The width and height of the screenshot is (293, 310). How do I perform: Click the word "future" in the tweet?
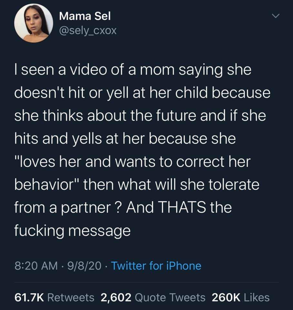[x=176, y=116]
